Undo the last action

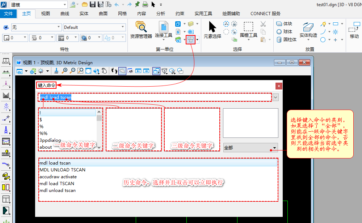(117, 4)
